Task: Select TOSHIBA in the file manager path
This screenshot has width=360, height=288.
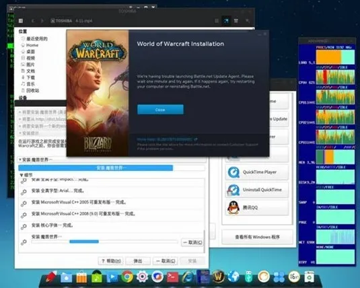Action: pyautogui.click(x=61, y=21)
